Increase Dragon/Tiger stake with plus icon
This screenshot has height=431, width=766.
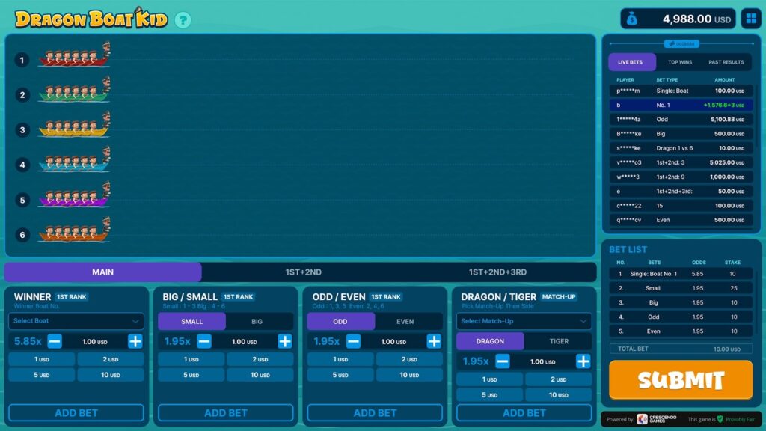coord(583,361)
